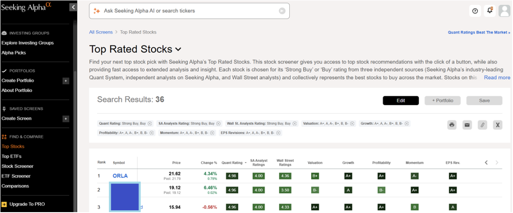Share the screen on X
The image size is (513, 213).
498,125
